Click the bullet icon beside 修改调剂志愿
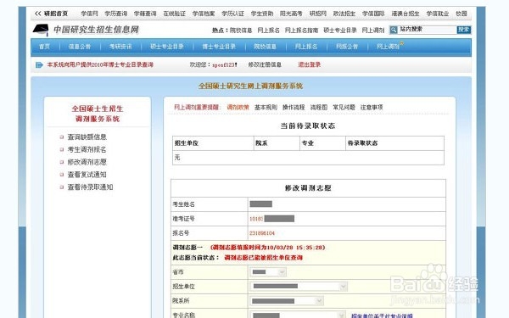509x318 pixels. click(62, 162)
